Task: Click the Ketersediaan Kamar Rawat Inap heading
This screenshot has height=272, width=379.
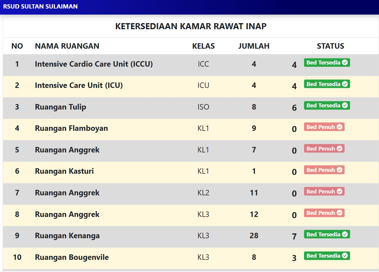Action: coord(191,26)
